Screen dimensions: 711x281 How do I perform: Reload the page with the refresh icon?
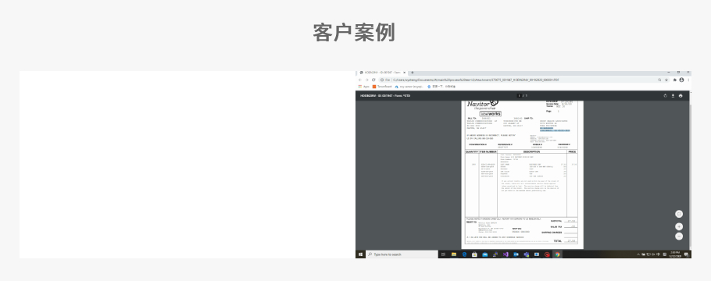click(x=373, y=80)
